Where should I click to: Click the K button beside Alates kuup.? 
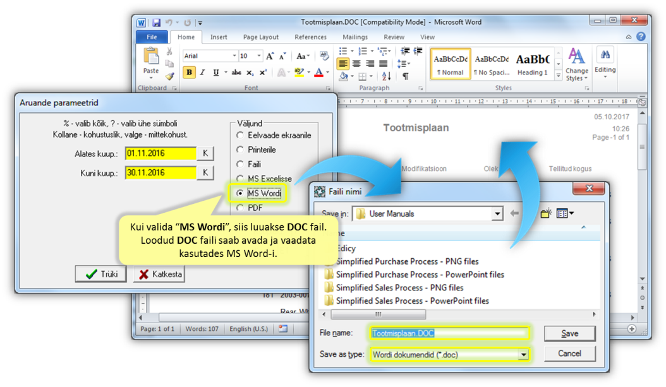click(205, 153)
